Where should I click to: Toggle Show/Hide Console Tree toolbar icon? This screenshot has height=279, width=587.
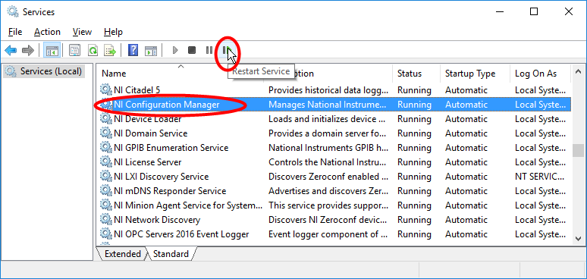pyautogui.click(x=52, y=50)
